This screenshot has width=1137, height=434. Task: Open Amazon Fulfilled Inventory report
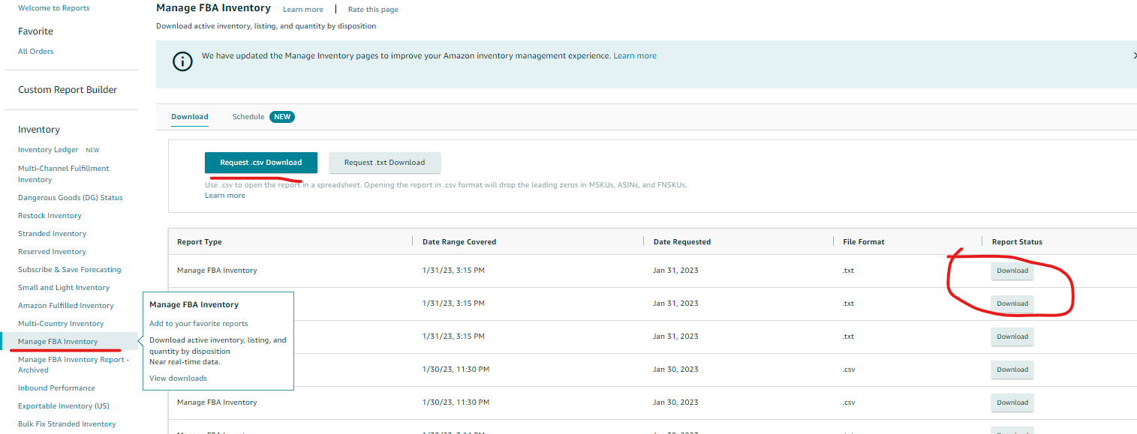point(66,306)
